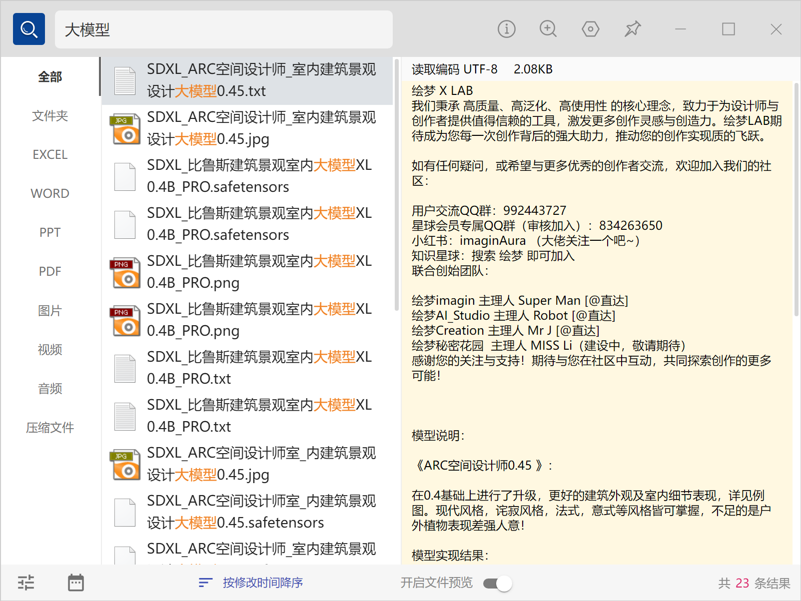Click the filter sliders icon at bottom left

click(x=25, y=583)
